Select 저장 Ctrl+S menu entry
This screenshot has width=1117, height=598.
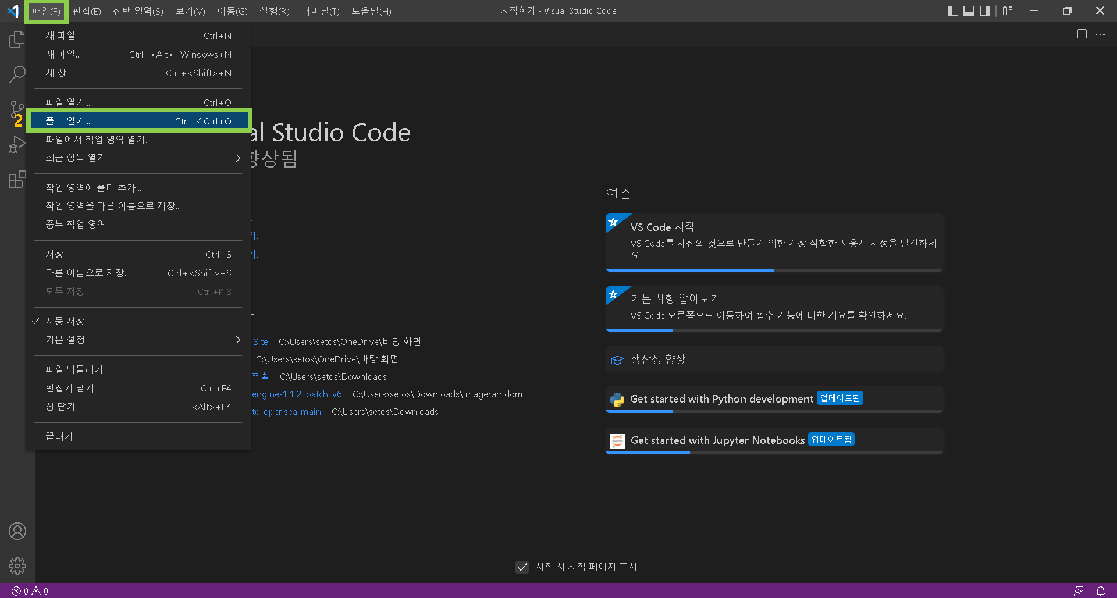[138, 254]
